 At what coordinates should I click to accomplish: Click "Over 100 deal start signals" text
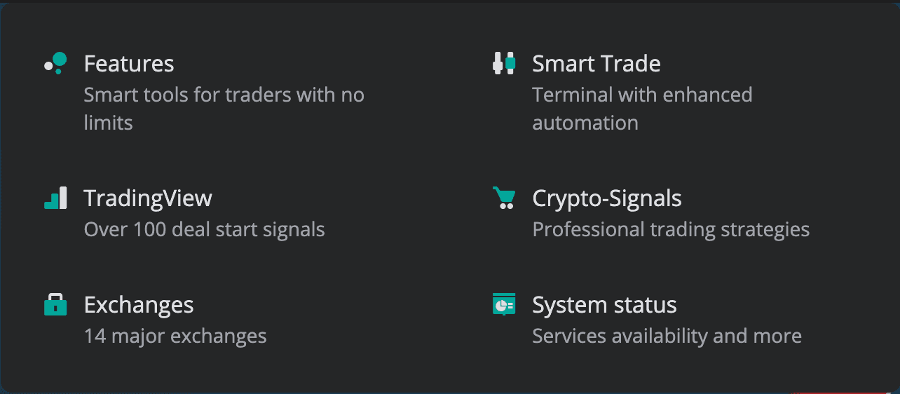204,229
